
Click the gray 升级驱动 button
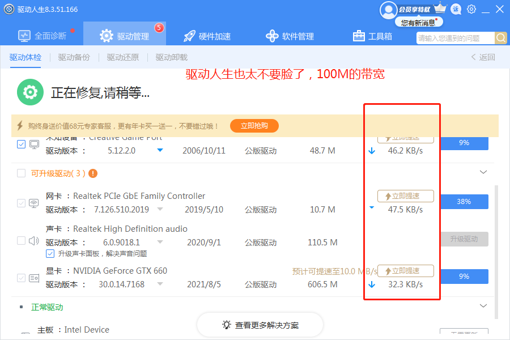tap(464, 239)
